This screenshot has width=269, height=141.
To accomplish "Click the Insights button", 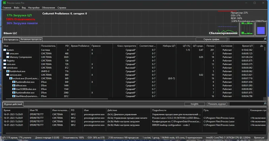I will pyautogui.click(x=194, y=104).
